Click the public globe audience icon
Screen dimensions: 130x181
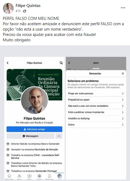tap(25, 11)
